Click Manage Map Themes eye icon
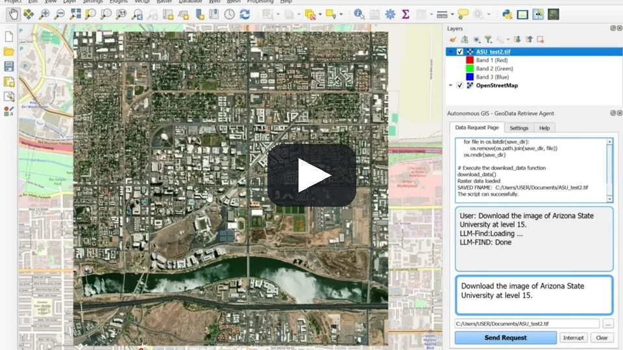This screenshot has width=623, height=350. [x=476, y=40]
